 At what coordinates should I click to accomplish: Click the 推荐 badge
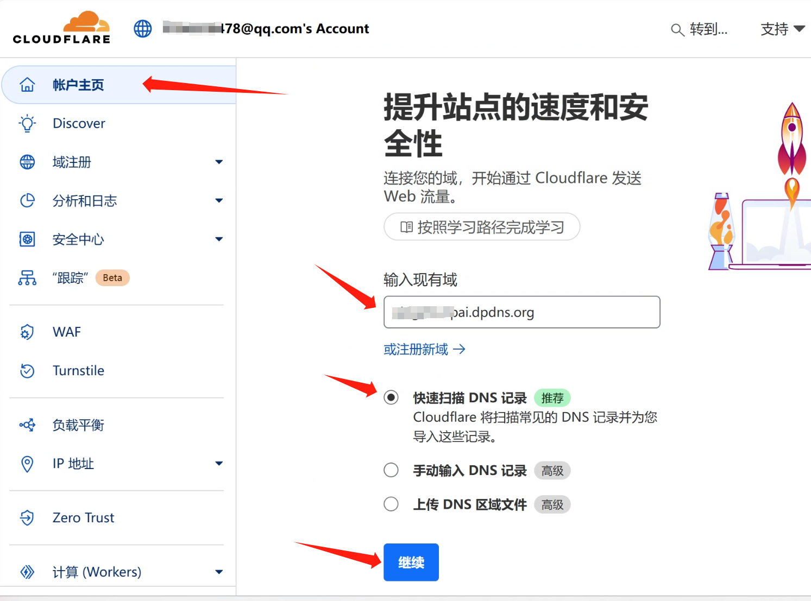(552, 398)
